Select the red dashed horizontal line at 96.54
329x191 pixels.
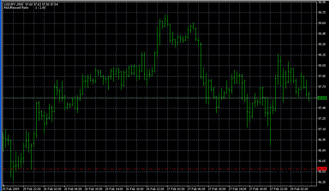point(159,169)
